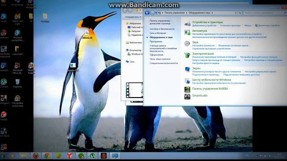Launch Firefox from the taskbar
This screenshot has width=287, height=161.
[36, 156]
